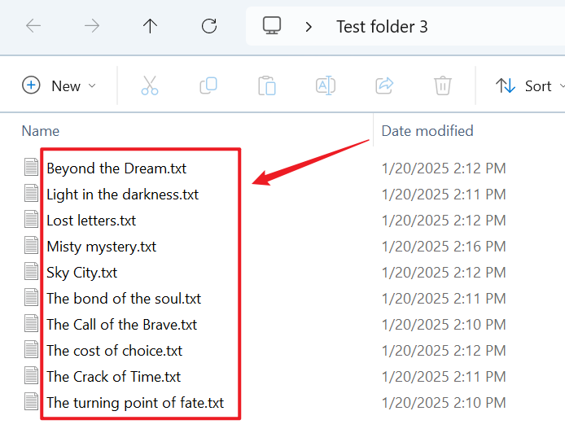Select The turning point of fate.txt
The width and height of the screenshot is (565, 433).
(135, 403)
